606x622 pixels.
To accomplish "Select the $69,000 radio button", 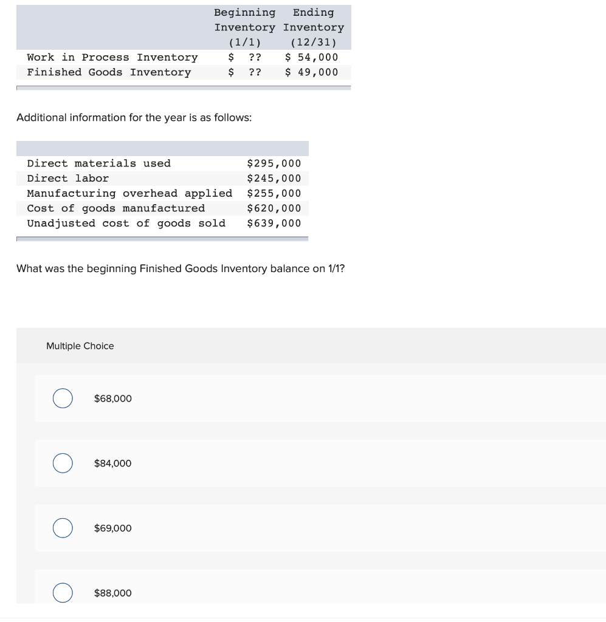I will coord(63,528).
